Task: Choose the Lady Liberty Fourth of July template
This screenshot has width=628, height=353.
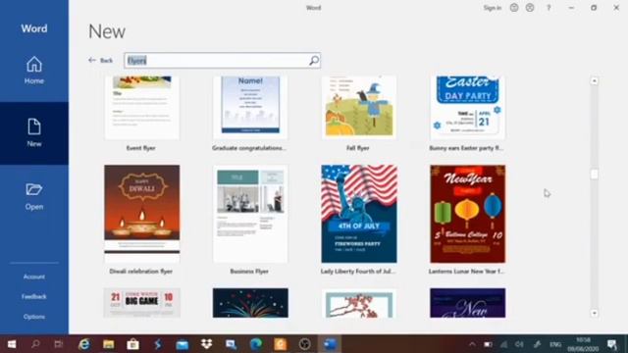Action: (359, 214)
